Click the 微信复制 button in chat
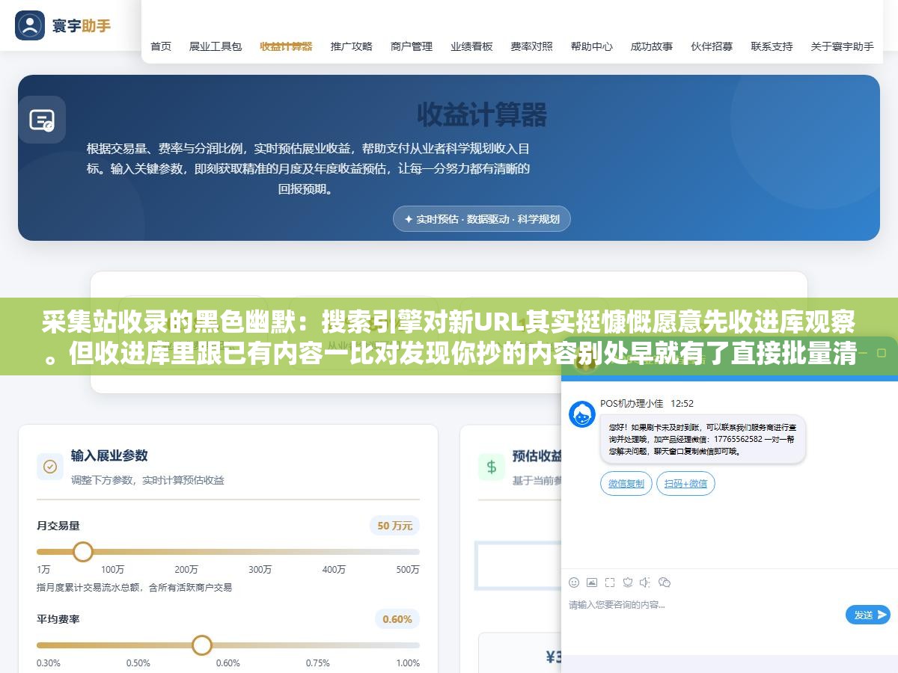898x673 pixels. (x=626, y=484)
